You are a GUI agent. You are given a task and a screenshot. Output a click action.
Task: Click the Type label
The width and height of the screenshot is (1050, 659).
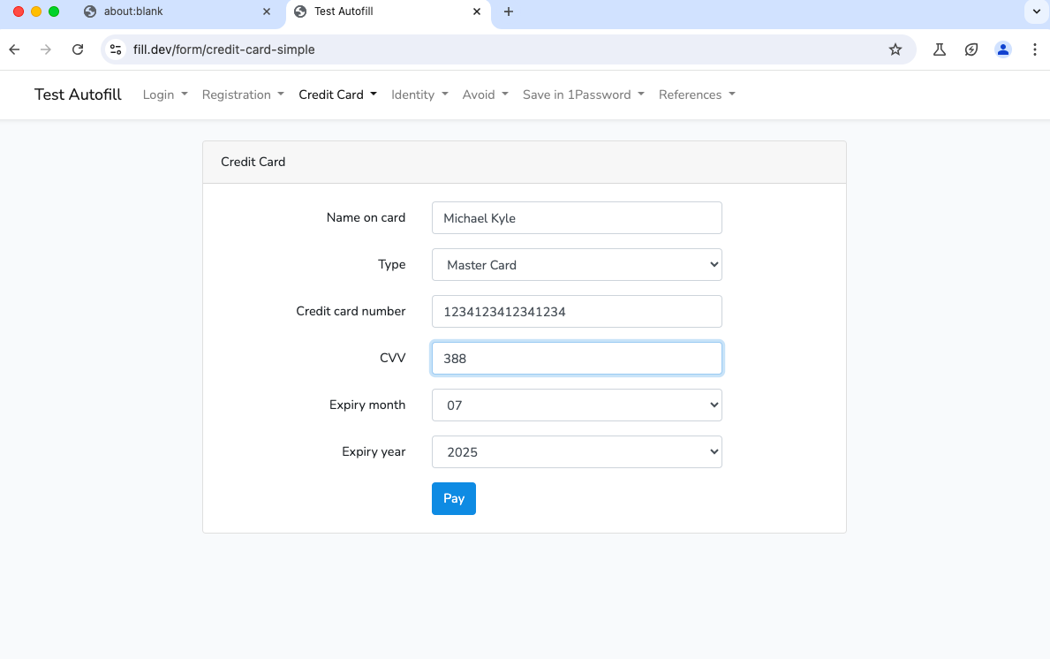click(x=392, y=264)
